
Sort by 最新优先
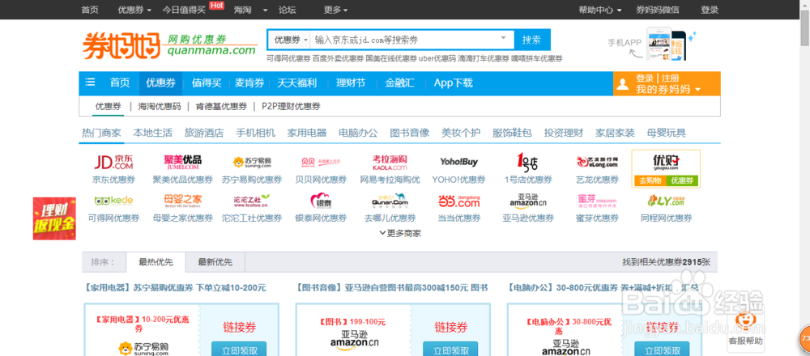(x=215, y=262)
